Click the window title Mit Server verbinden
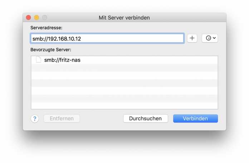Image resolution: width=249 pixels, height=163 pixels. point(124,18)
